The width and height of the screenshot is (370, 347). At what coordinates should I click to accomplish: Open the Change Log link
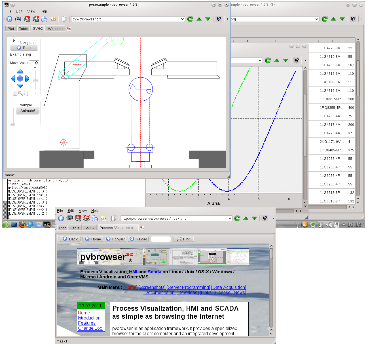(x=90, y=328)
